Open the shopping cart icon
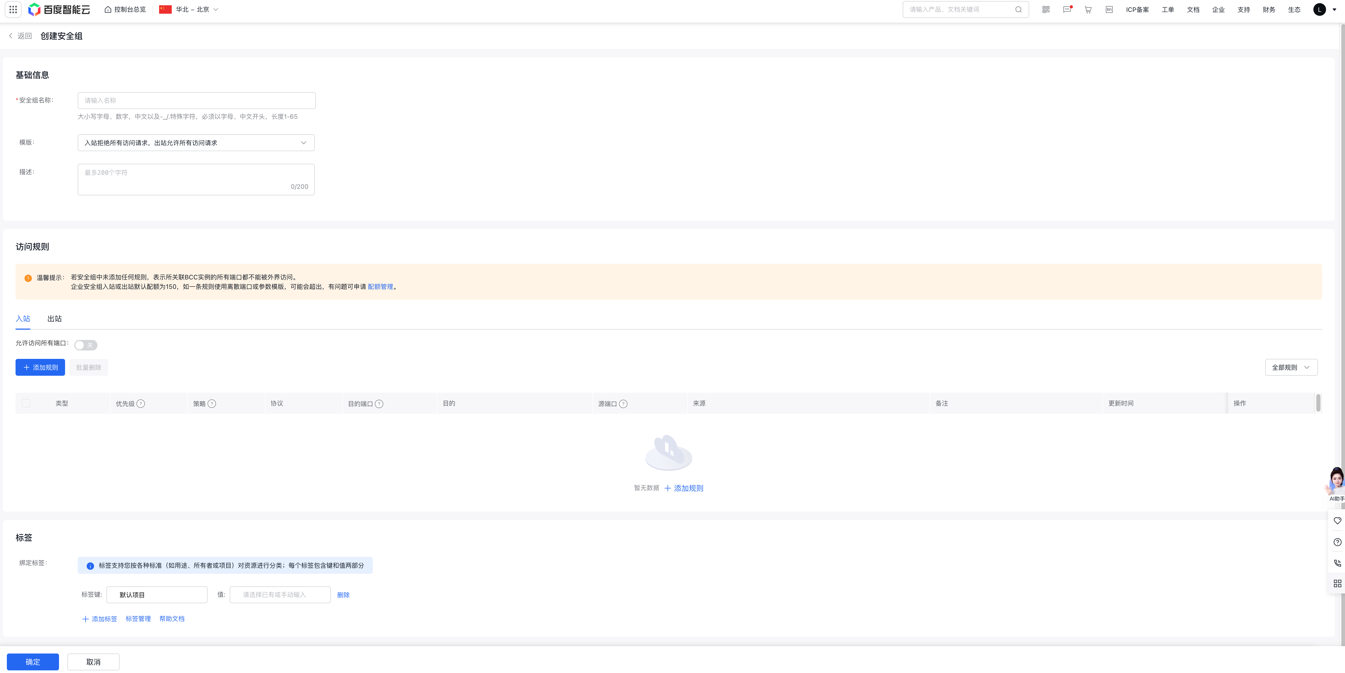The width and height of the screenshot is (1345, 673). pyautogui.click(x=1088, y=9)
